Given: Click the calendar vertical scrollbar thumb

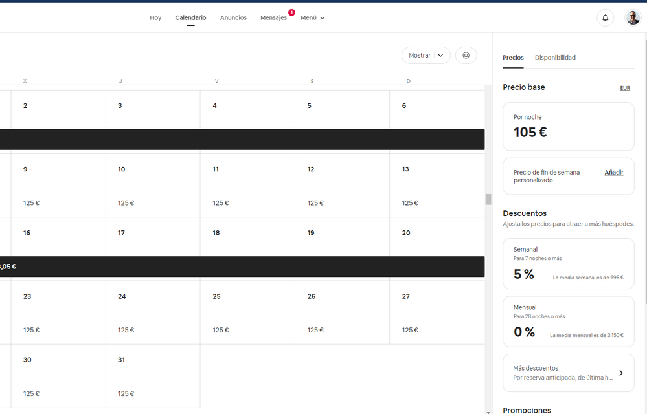Looking at the screenshot, I should (488, 199).
